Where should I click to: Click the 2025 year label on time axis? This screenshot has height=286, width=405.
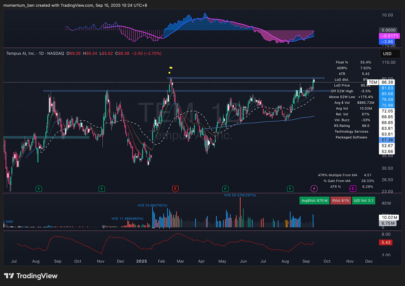click(x=142, y=261)
